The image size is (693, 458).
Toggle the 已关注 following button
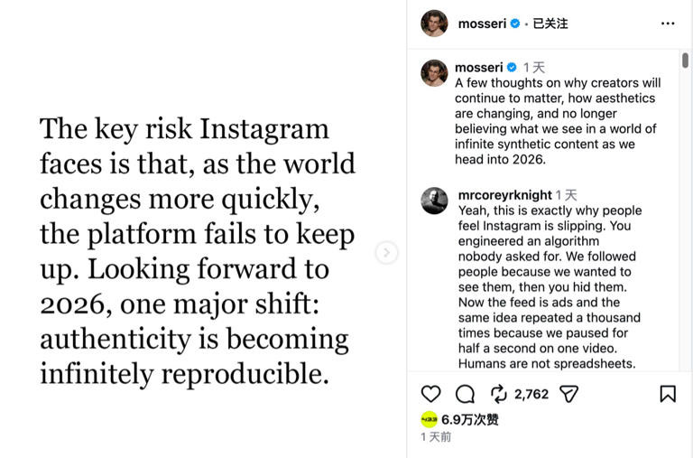pyautogui.click(x=550, y=23)
